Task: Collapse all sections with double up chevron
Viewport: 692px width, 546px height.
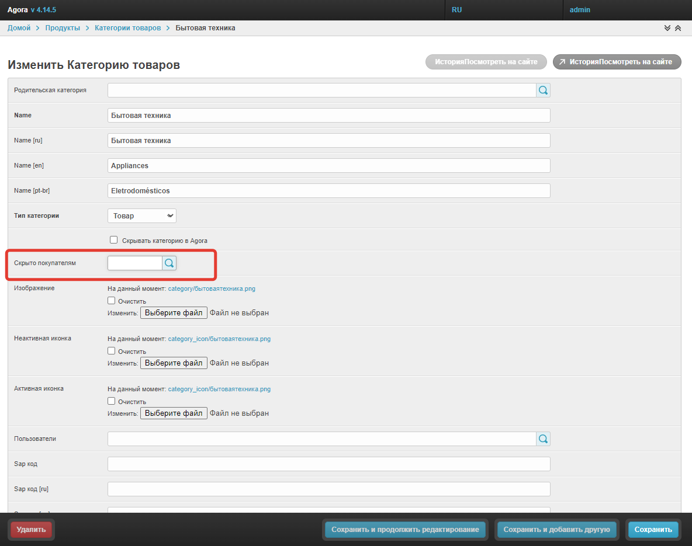Action: (x=678, y=28)
